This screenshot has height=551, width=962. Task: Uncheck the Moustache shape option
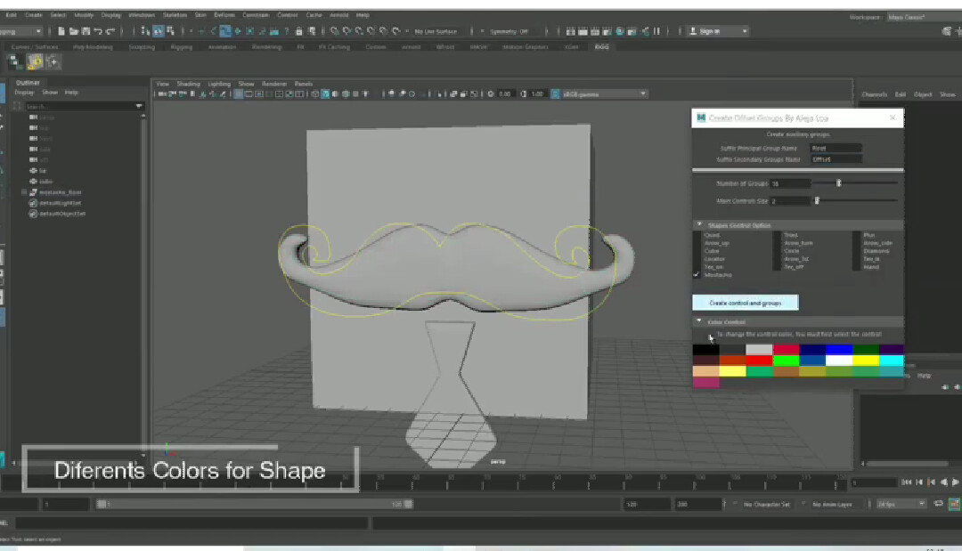[x=695, y=274]
